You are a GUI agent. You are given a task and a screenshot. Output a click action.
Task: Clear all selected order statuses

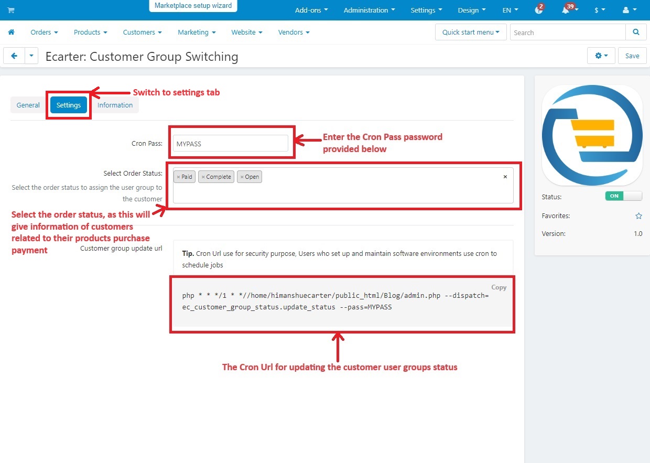[x=505, y=177]
